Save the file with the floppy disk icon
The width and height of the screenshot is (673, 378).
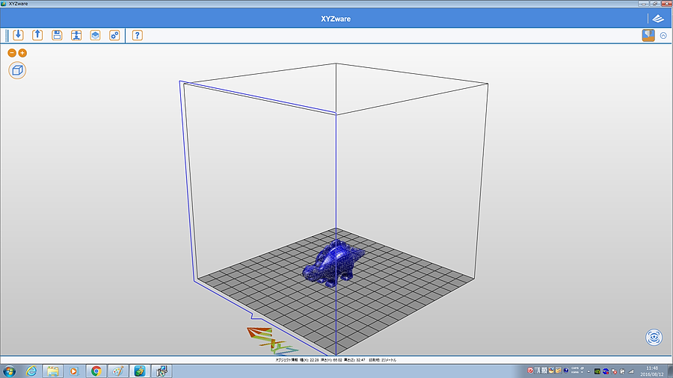click(57, 35)
